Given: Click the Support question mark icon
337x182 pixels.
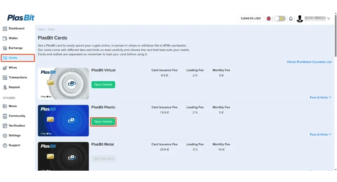Looking at the screenshot, I should 5,145.
